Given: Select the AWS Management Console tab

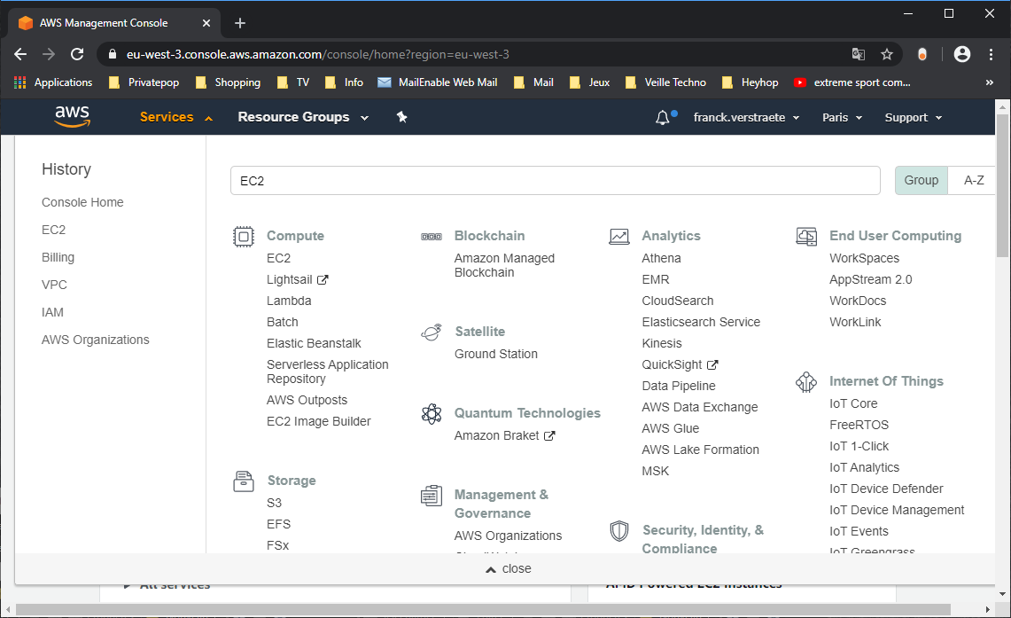Looking at the screenshot, I should pyautogui.click(x=115, y=23).
